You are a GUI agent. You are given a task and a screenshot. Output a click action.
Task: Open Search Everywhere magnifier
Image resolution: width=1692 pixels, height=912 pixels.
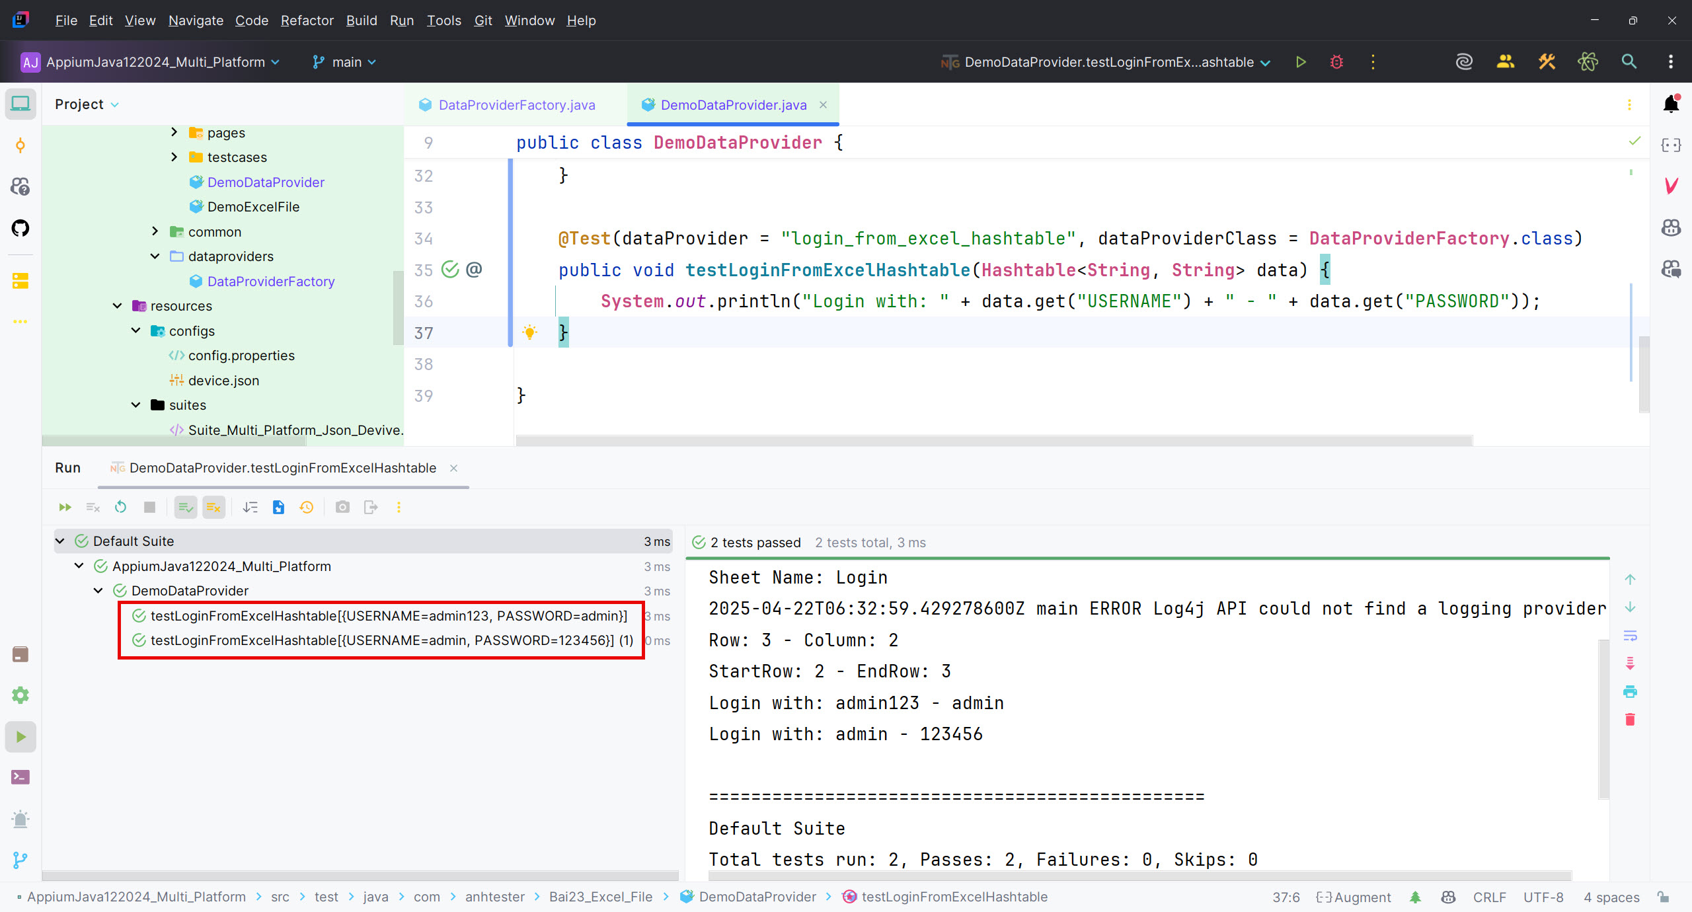(x=1629, y=62)
